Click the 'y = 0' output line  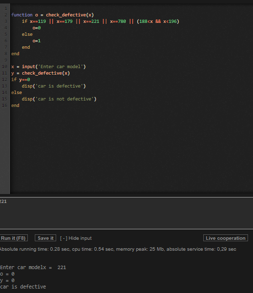7,280
